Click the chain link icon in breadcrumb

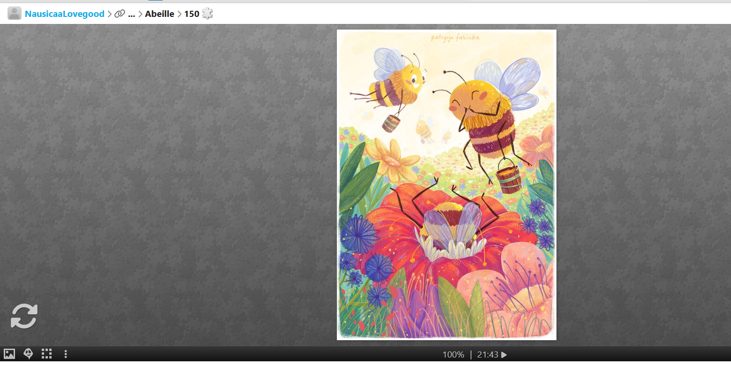120,14
